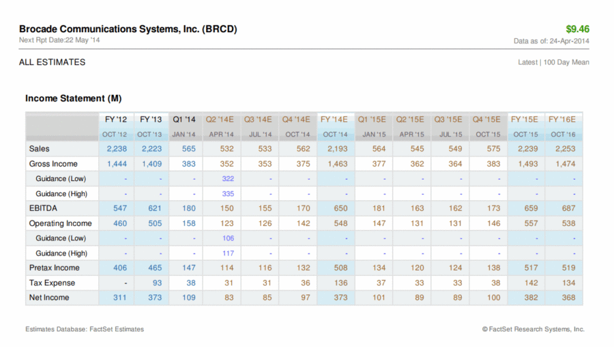
Task: Click FY '13 EBITDA value 621
Action: coord(155,208)
